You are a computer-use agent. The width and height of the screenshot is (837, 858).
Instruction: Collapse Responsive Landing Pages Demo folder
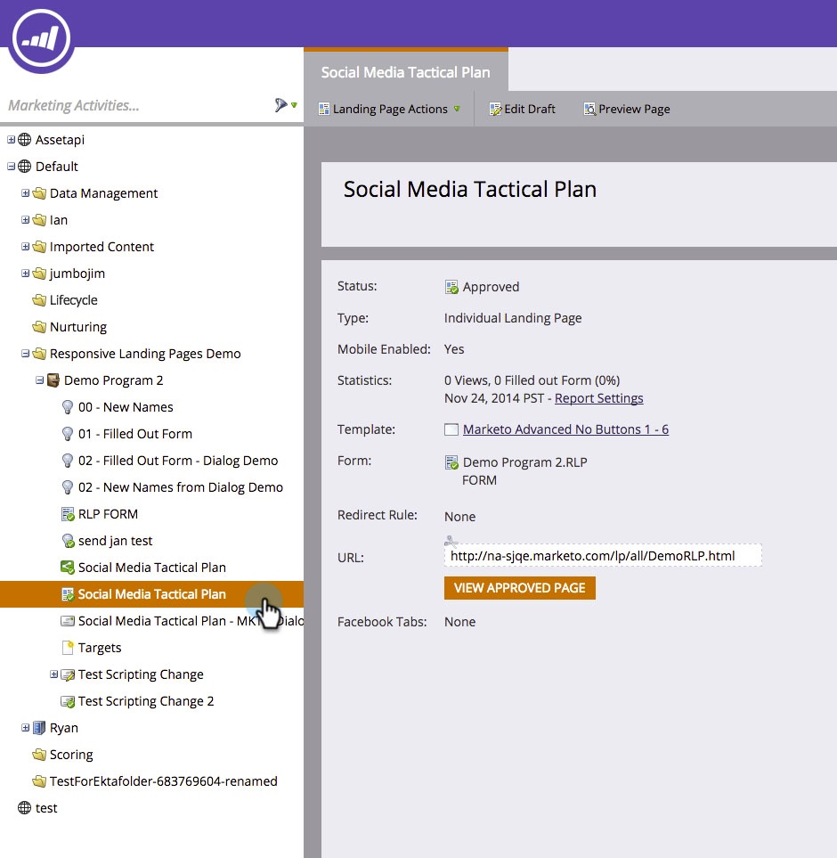coord(25,354)
